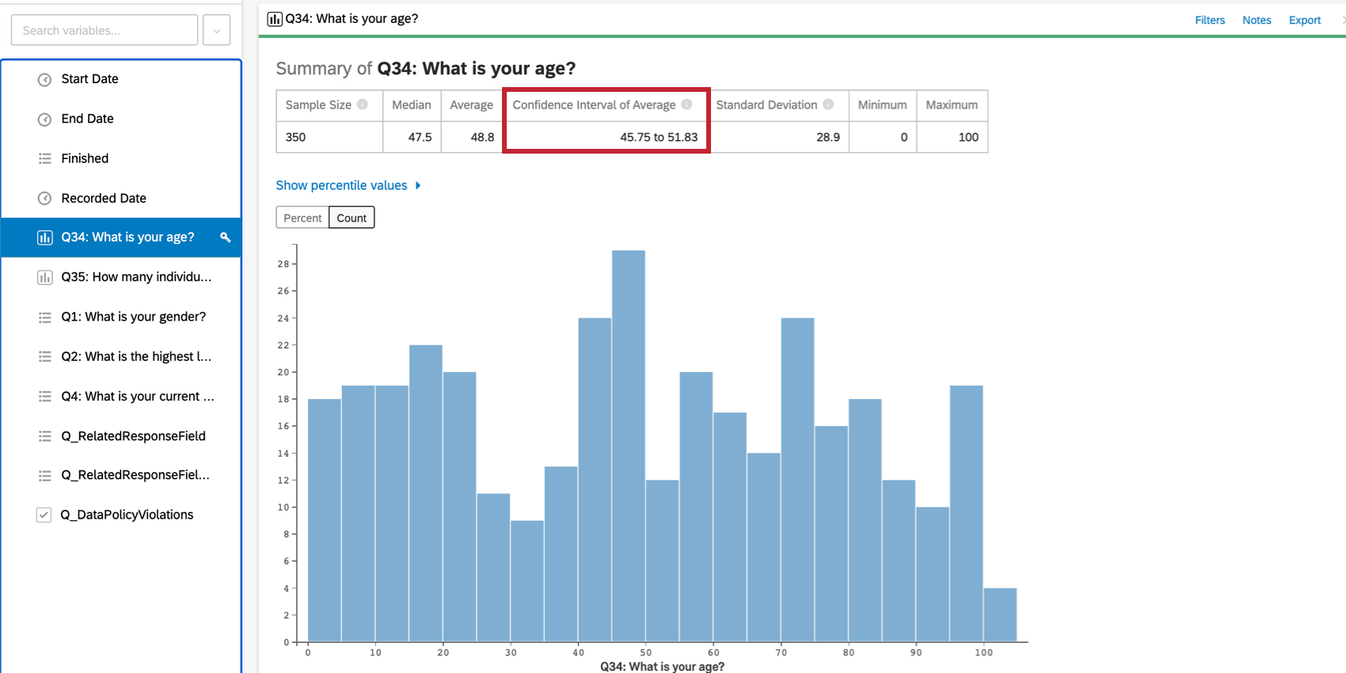The image size is (1346, 673).
Task: Open the dropdown next to search variables
Action: click(216, 30)
